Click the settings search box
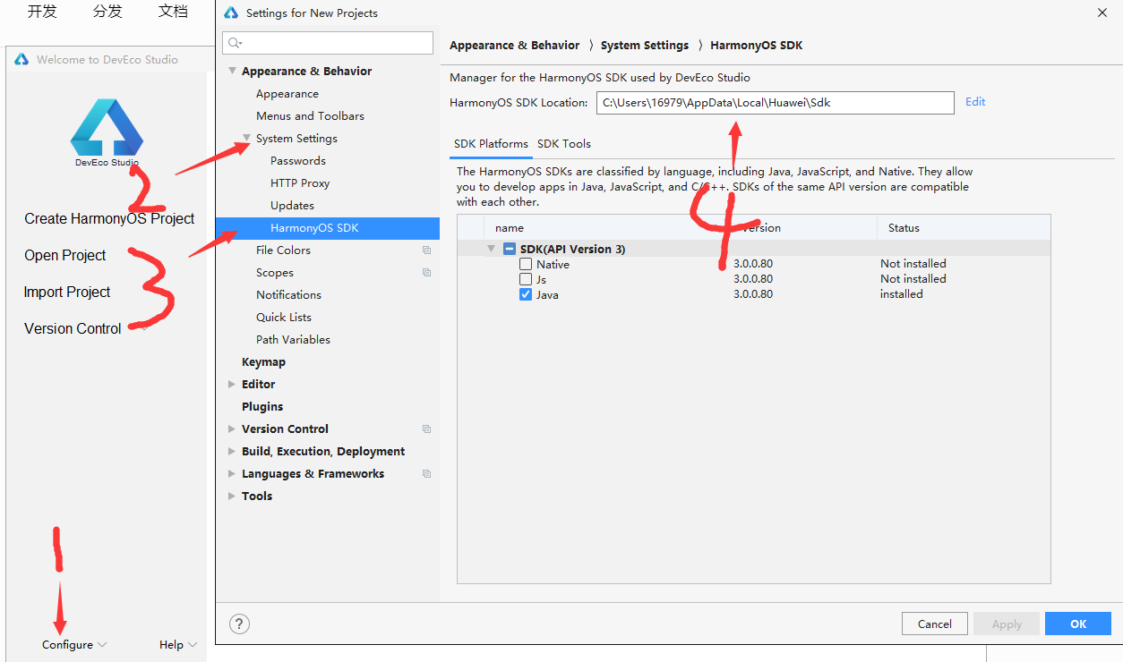 click(x=328, y=43)
